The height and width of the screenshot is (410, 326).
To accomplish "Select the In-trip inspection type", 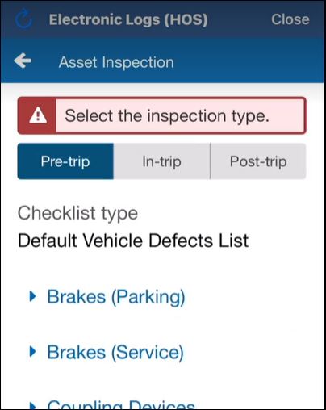I will [161, 161].
